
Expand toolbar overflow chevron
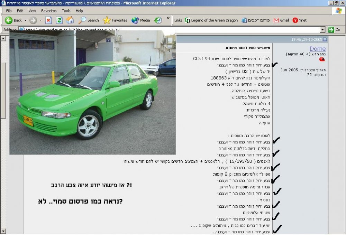click(x=168, y=18)
